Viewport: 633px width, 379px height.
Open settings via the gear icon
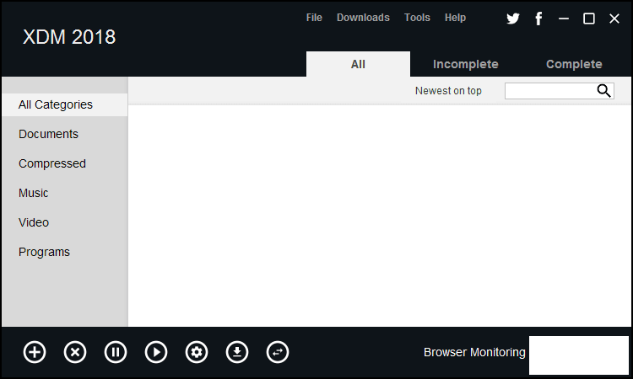(197, 352)
